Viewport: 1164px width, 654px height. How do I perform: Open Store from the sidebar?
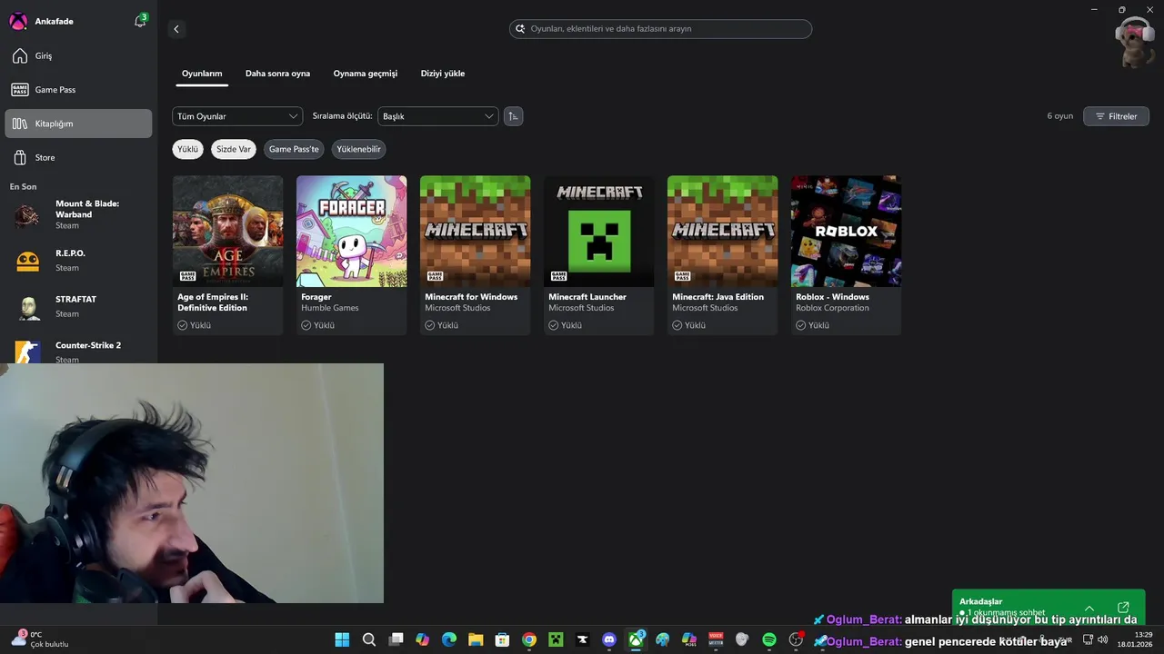click(78, 157)
